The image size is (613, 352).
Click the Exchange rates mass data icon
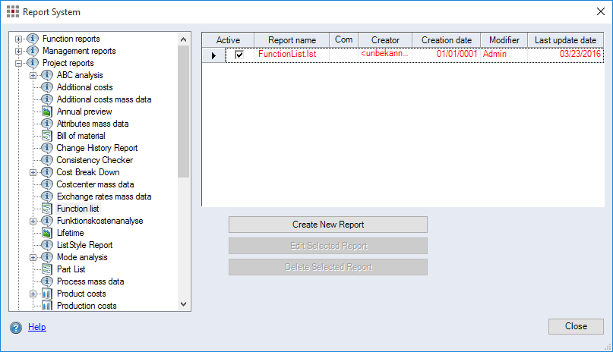47,196
